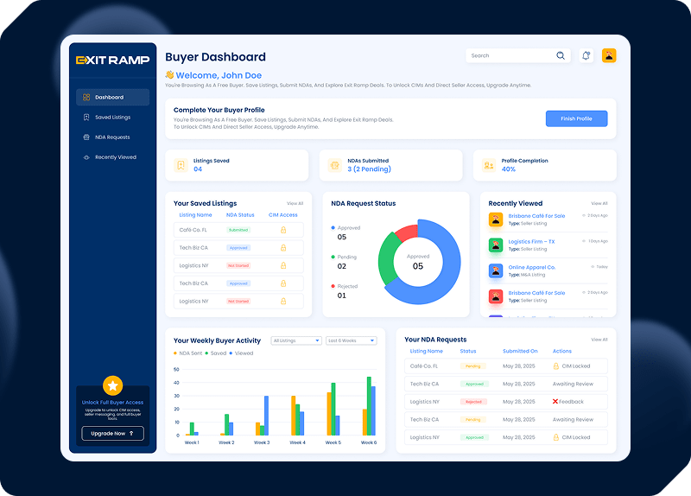This screenshot has width=691, height=496.
Task: Expand the Last 6 Weeks dropdown
Action: [352, 340]
